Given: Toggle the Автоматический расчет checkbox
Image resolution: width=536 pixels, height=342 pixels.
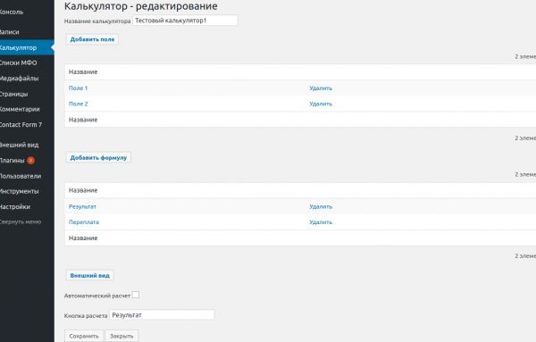Looking at the screenshot, I should coord(136,295).
